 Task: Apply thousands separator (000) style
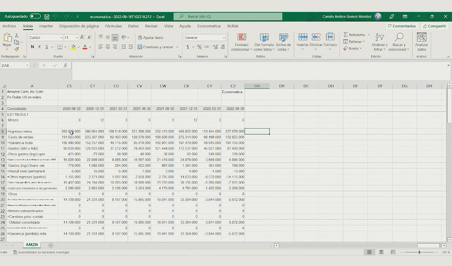(207, 47)
